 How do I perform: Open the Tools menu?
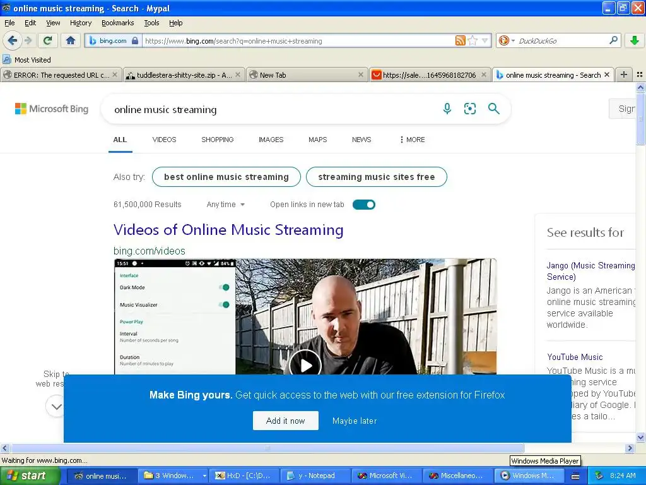pos(151,23)
